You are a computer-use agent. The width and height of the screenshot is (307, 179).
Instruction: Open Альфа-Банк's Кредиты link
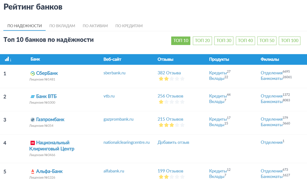coord(218,171)
